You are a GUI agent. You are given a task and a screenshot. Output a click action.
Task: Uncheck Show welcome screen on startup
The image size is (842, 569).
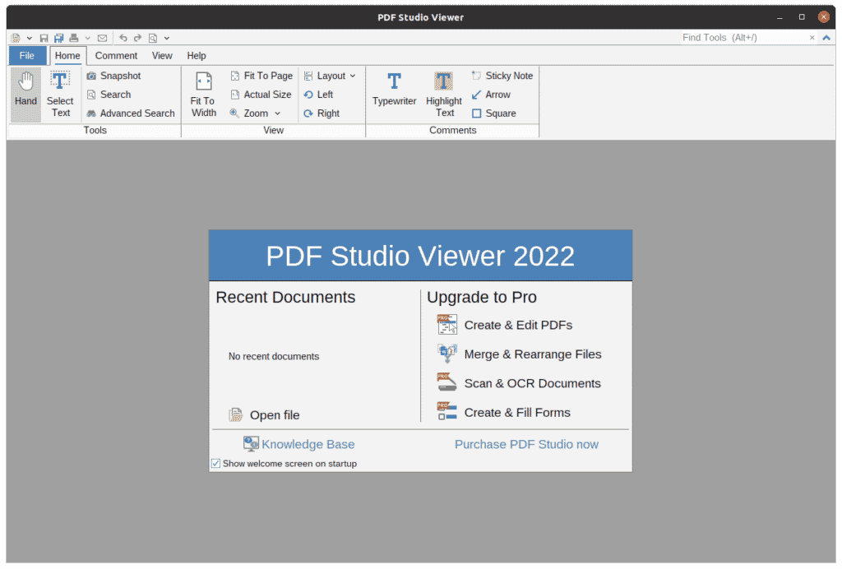click(216, 464)
